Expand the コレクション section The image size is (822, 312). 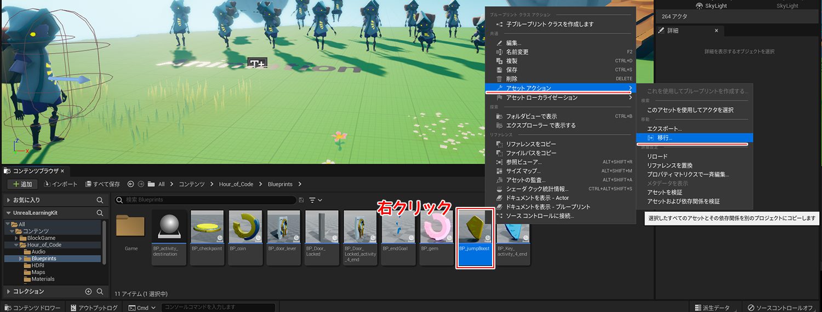pos(9,292)
